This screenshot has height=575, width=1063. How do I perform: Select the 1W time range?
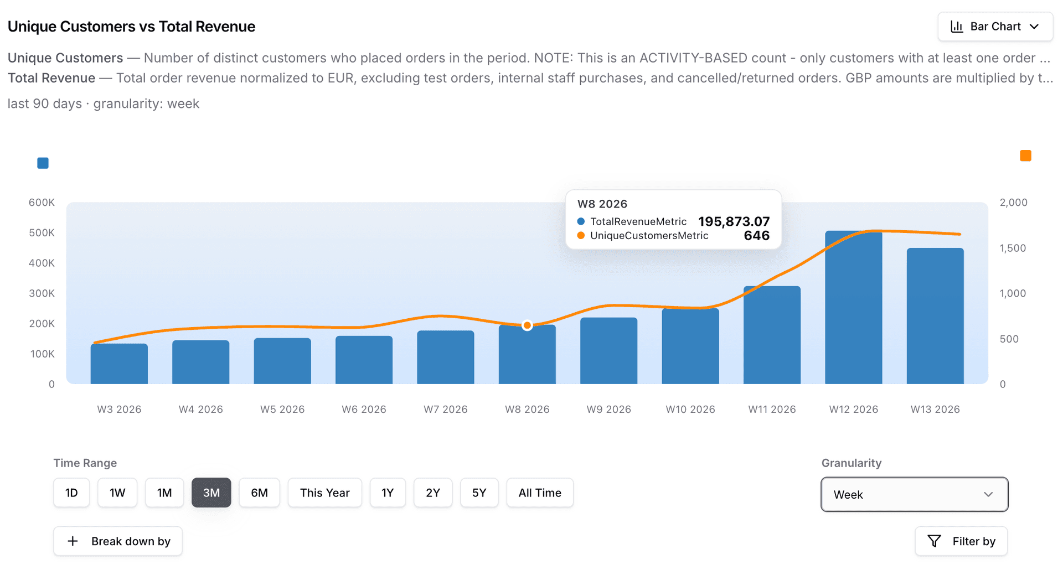[117, 493]
